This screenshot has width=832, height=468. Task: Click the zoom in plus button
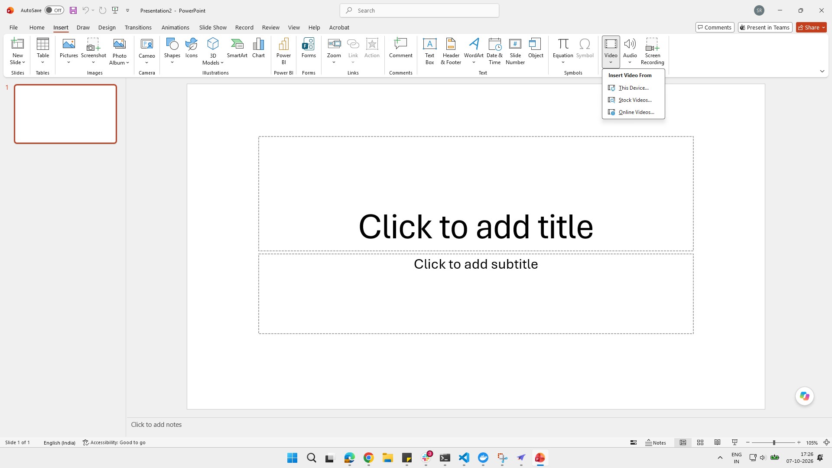pyautogui.click(x=799, y=442)
